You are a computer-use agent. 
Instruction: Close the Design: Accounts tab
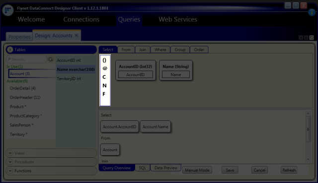[x=77, y=35]
